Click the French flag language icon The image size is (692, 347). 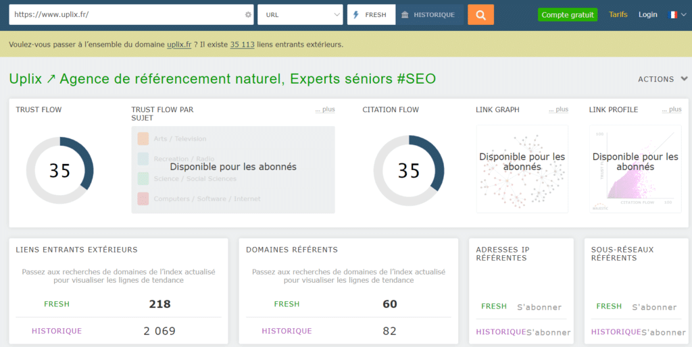673,15
